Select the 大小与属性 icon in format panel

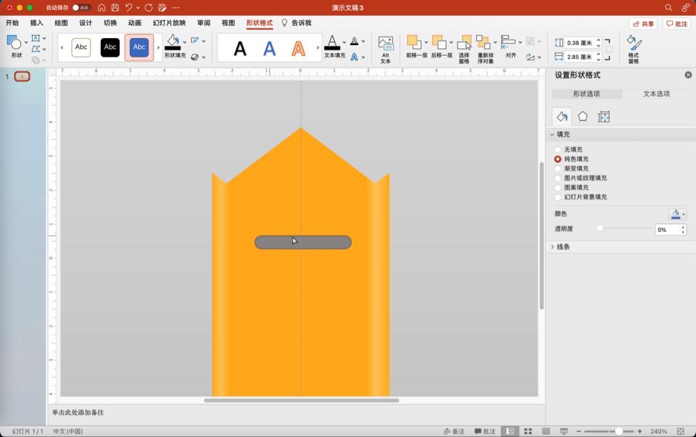tap(604, 117)
